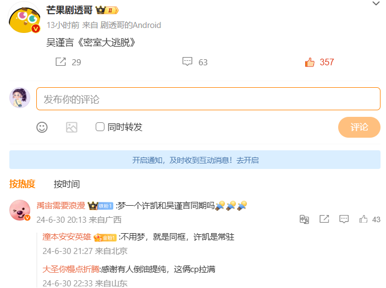Attach an image using the picture icon

click(x=71, y=127)
